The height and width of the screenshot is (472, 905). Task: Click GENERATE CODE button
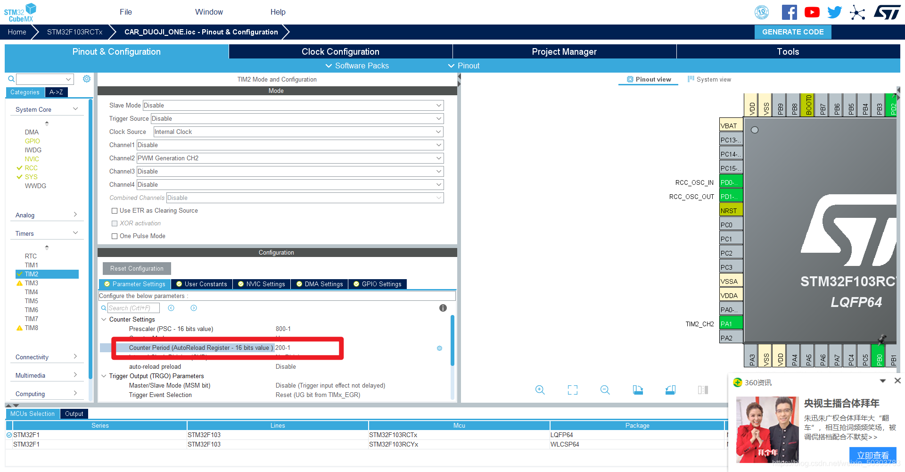[793, 32]
